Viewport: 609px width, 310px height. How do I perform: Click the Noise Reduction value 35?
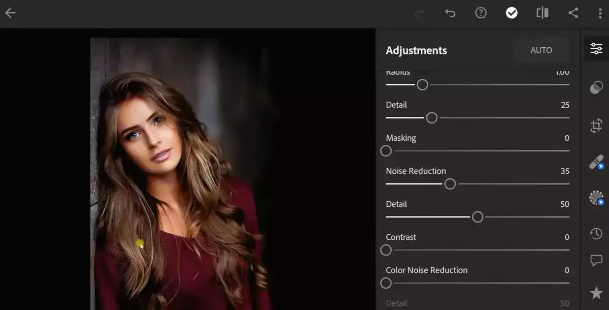(564, 171)
